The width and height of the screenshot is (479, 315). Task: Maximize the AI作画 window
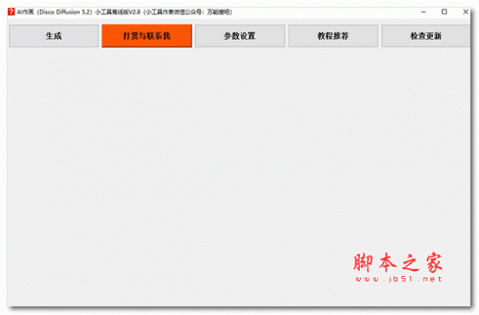[x=444, y=12]
